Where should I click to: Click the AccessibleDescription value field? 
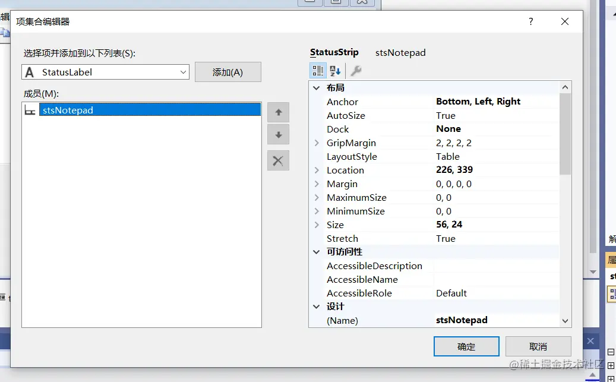pos(496,266)
